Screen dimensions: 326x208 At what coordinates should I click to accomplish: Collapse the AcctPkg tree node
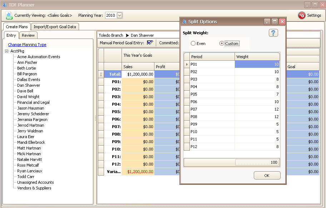[7, 51]
